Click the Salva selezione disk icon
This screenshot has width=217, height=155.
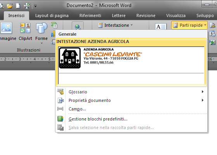point(60,127)
